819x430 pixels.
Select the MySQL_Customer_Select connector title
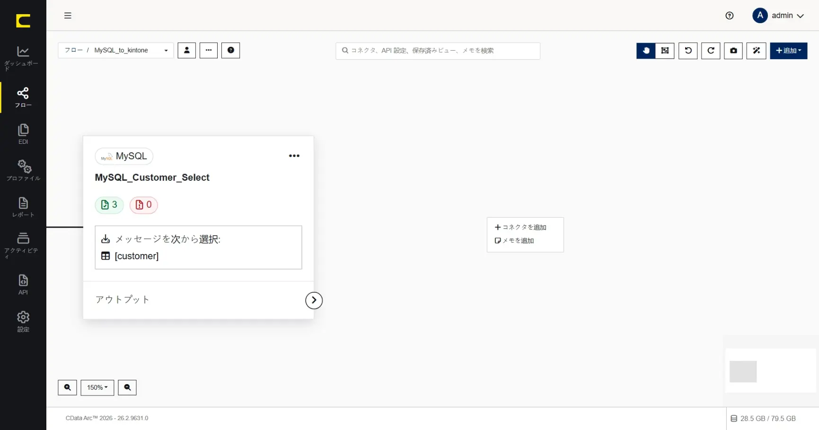pos(152,177)
